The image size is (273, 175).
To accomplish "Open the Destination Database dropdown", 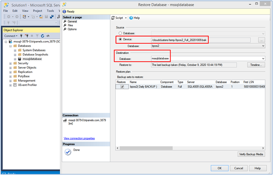I will tap(263, 59).
